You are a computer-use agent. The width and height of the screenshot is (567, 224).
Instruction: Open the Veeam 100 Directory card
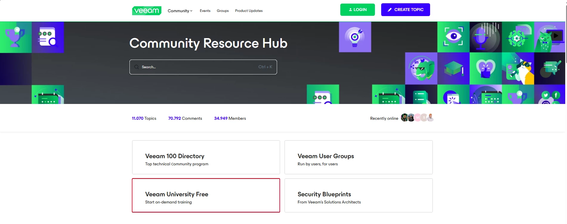click(x=206, y=157)
